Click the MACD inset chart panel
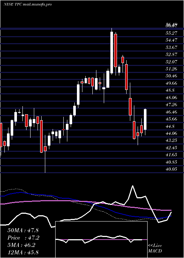The image size is (184, 258). click(101, 240)
